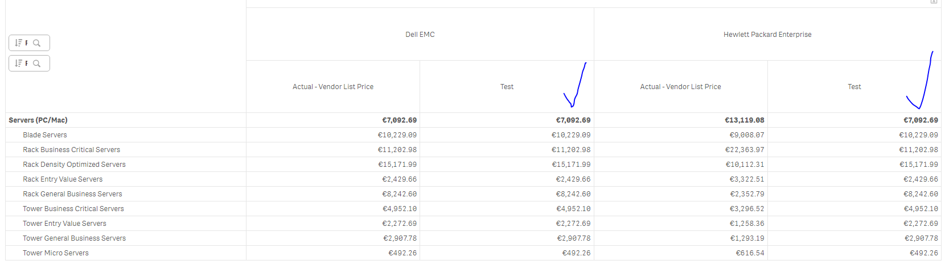Pick the Tower Micro Servers row
The image size is (945, 269).
(56, 253)
